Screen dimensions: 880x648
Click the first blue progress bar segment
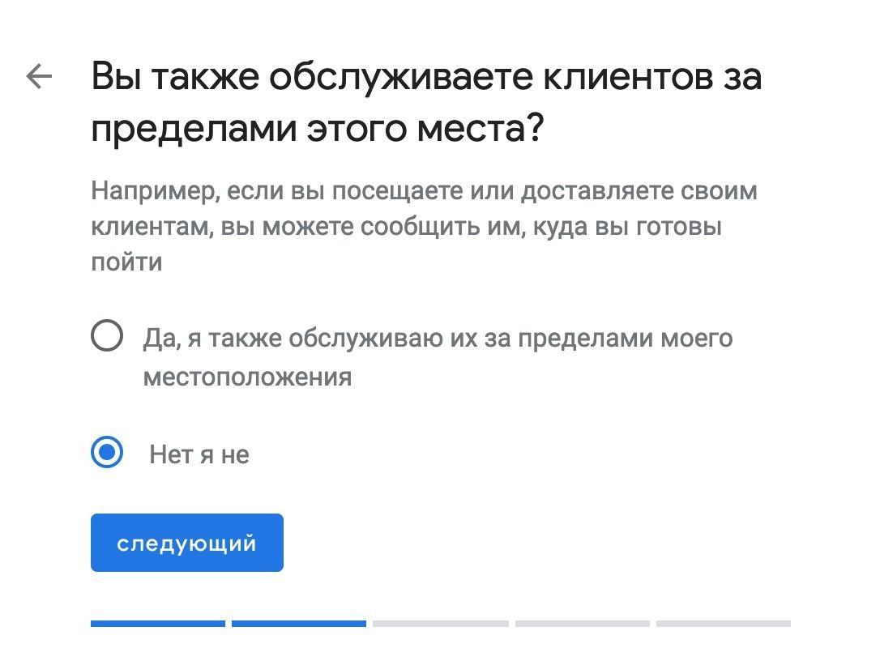tap(158, 624)
